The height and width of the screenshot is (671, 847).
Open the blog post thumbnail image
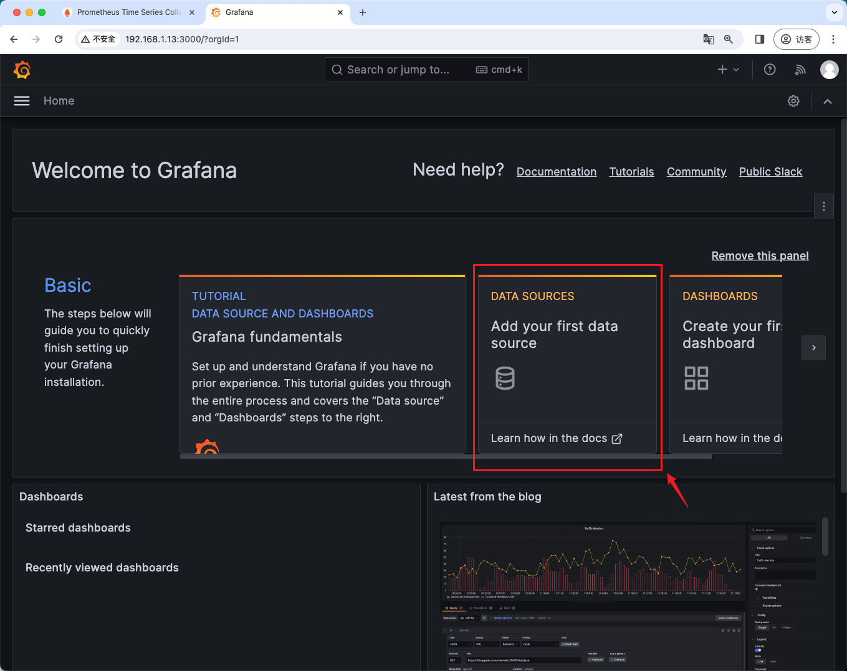click(x=628, y=596)
